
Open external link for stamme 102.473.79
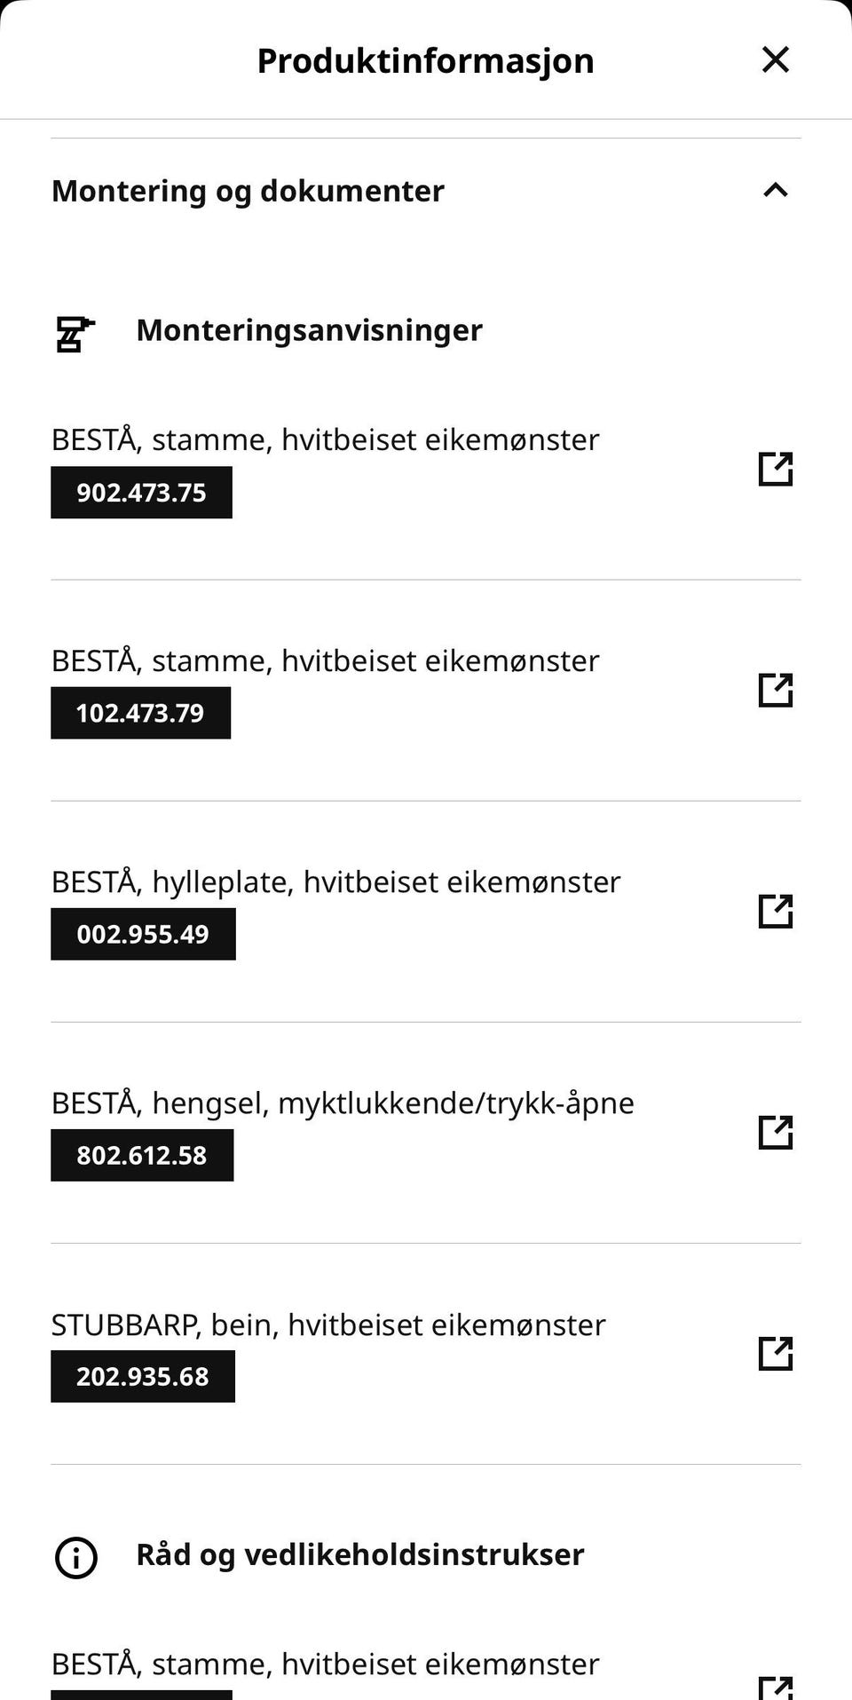(x=776, y=690)
